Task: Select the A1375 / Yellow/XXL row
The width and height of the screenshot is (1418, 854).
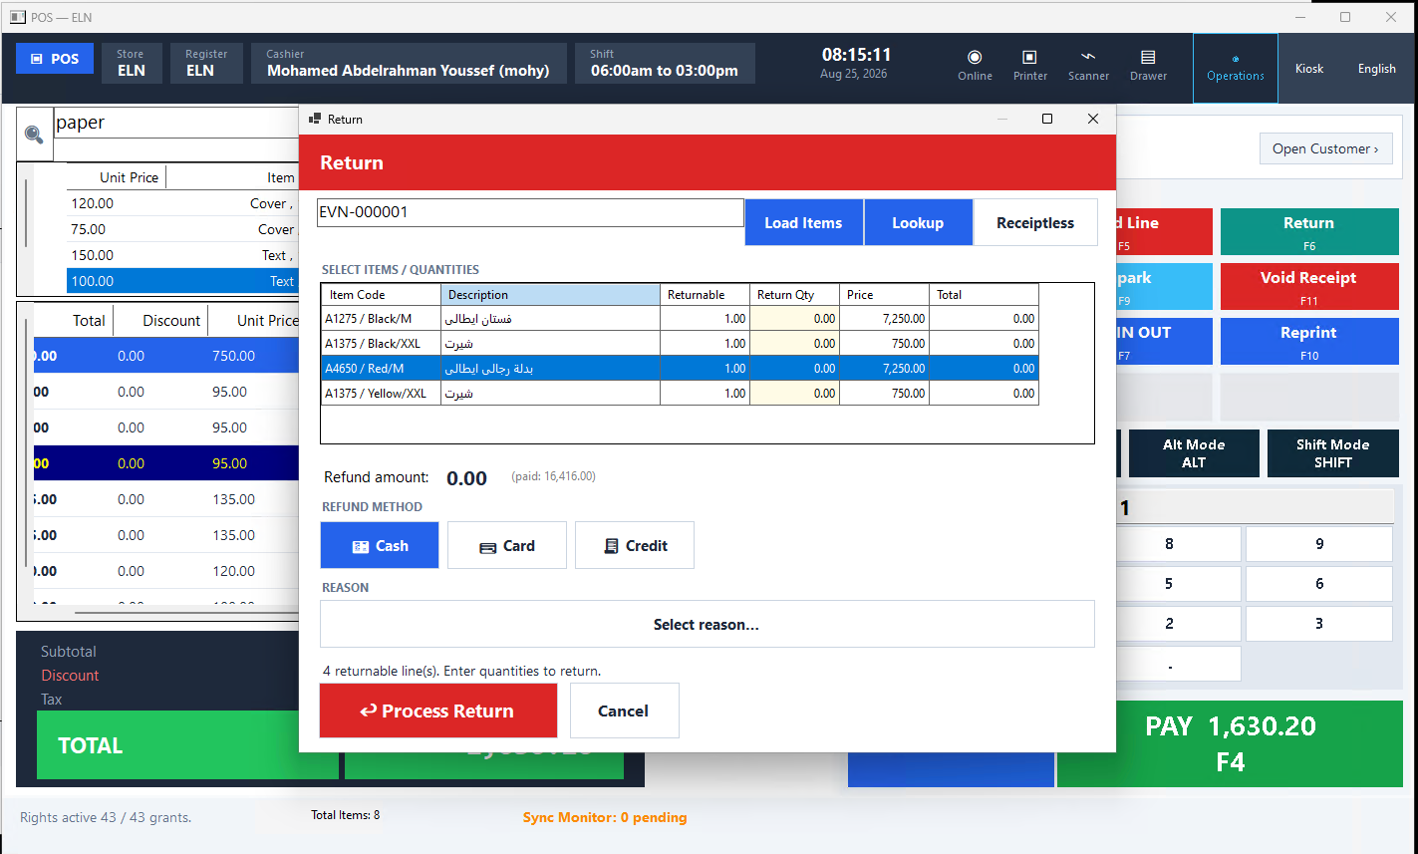Action: (x=680, y=393)
